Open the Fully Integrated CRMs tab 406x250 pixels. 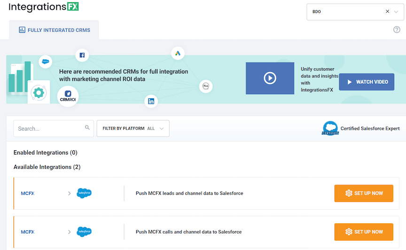tap(54, 30)
